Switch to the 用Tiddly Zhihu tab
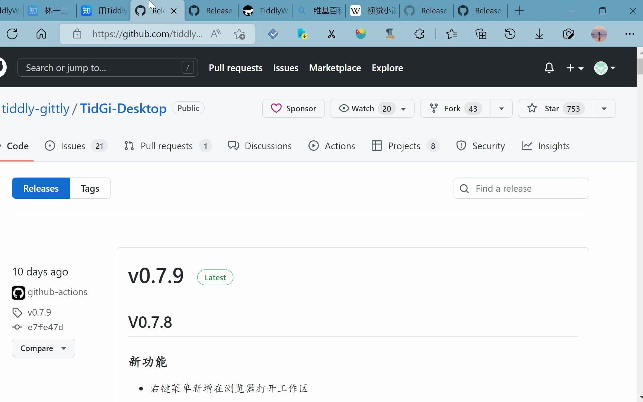Image resolution: width=643 pixels, height=402 pixels. (x=104, y=11)
